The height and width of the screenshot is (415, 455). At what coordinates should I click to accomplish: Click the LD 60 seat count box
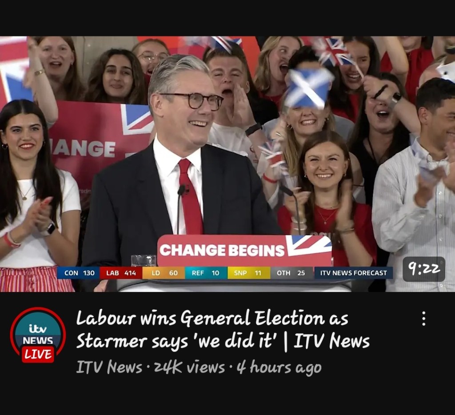pos(164,273)
